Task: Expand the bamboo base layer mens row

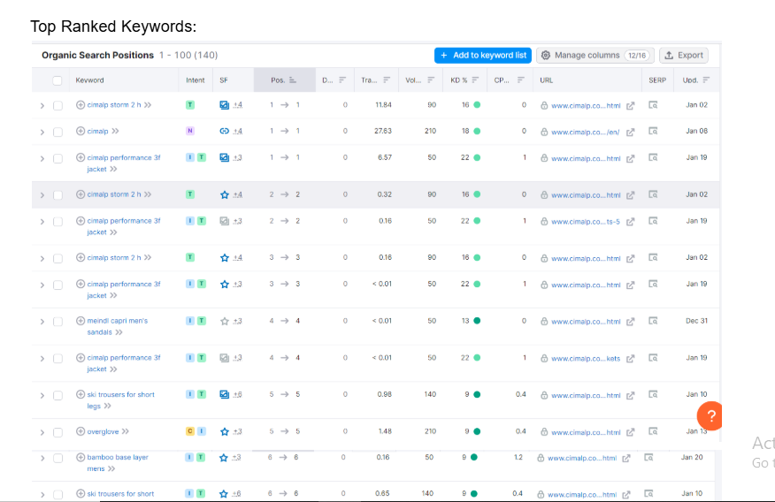Action: [42, 458]
